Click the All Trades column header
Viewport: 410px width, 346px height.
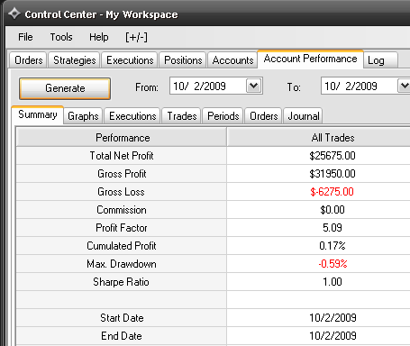click(319, 138)
